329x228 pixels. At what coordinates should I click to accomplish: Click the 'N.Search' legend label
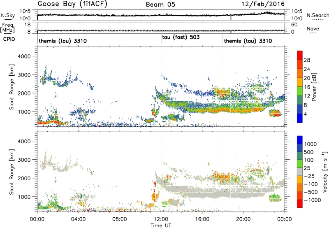317,15
